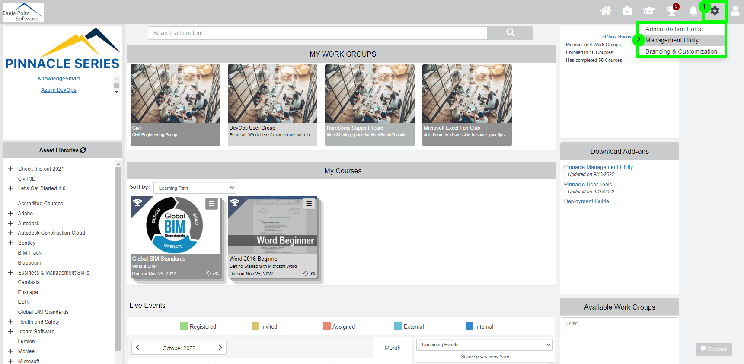
Task: Select Lumion in Asset Libraries
Action: pyautogui.click(x=26, y=342)
